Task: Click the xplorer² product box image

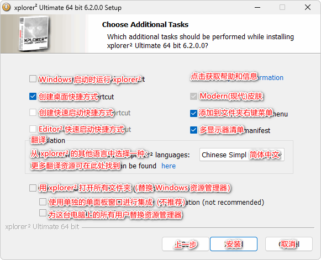Action: pos(34,34)
